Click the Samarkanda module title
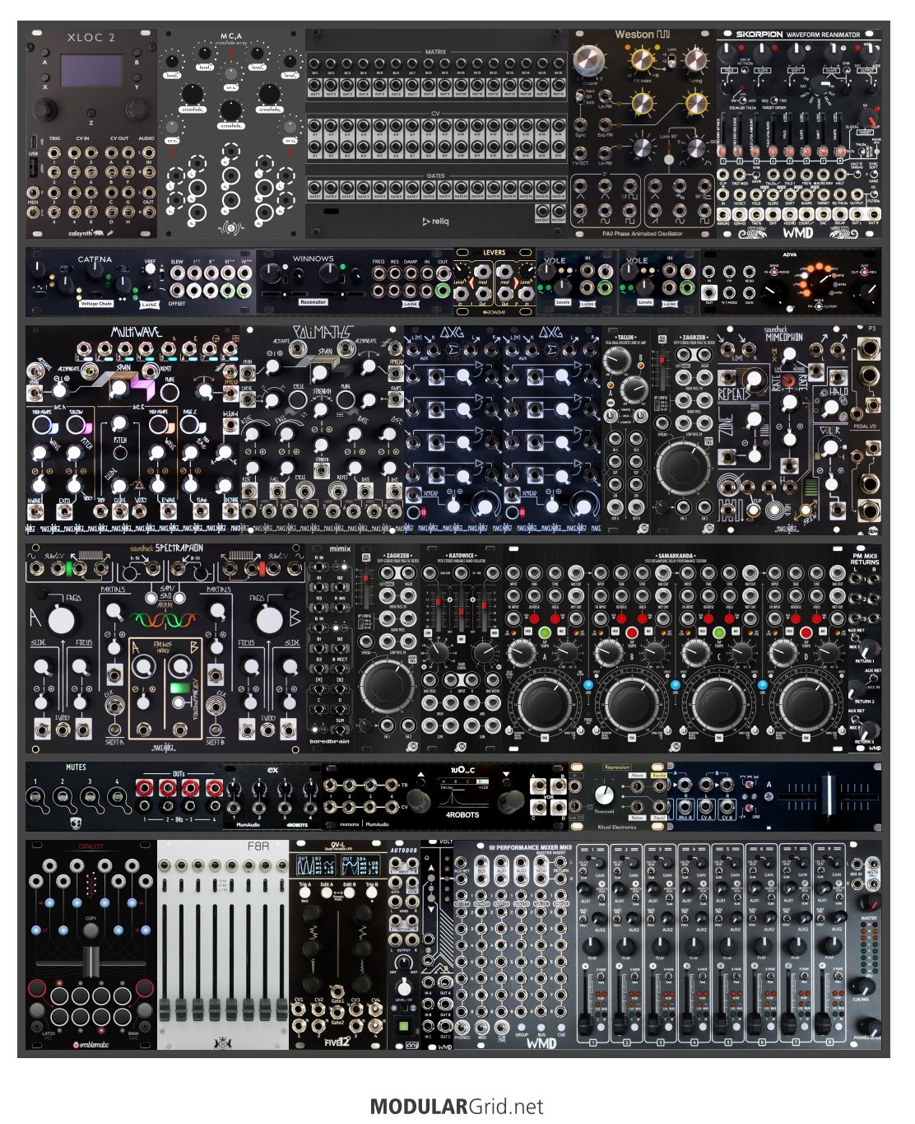 [x=676, y=556]
